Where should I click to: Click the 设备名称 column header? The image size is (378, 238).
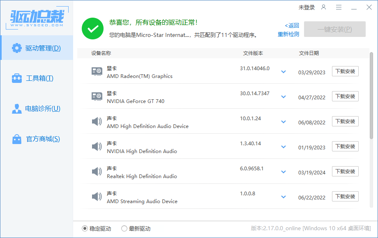101,53
